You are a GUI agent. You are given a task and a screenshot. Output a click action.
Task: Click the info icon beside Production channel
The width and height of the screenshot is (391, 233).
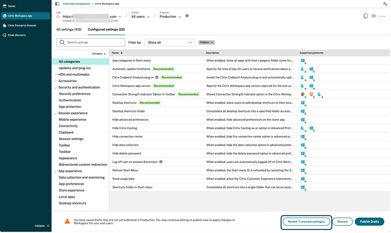(187, 16)
